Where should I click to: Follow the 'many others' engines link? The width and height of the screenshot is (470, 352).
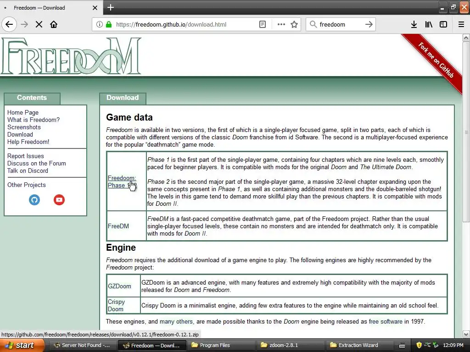click(176, 321)
